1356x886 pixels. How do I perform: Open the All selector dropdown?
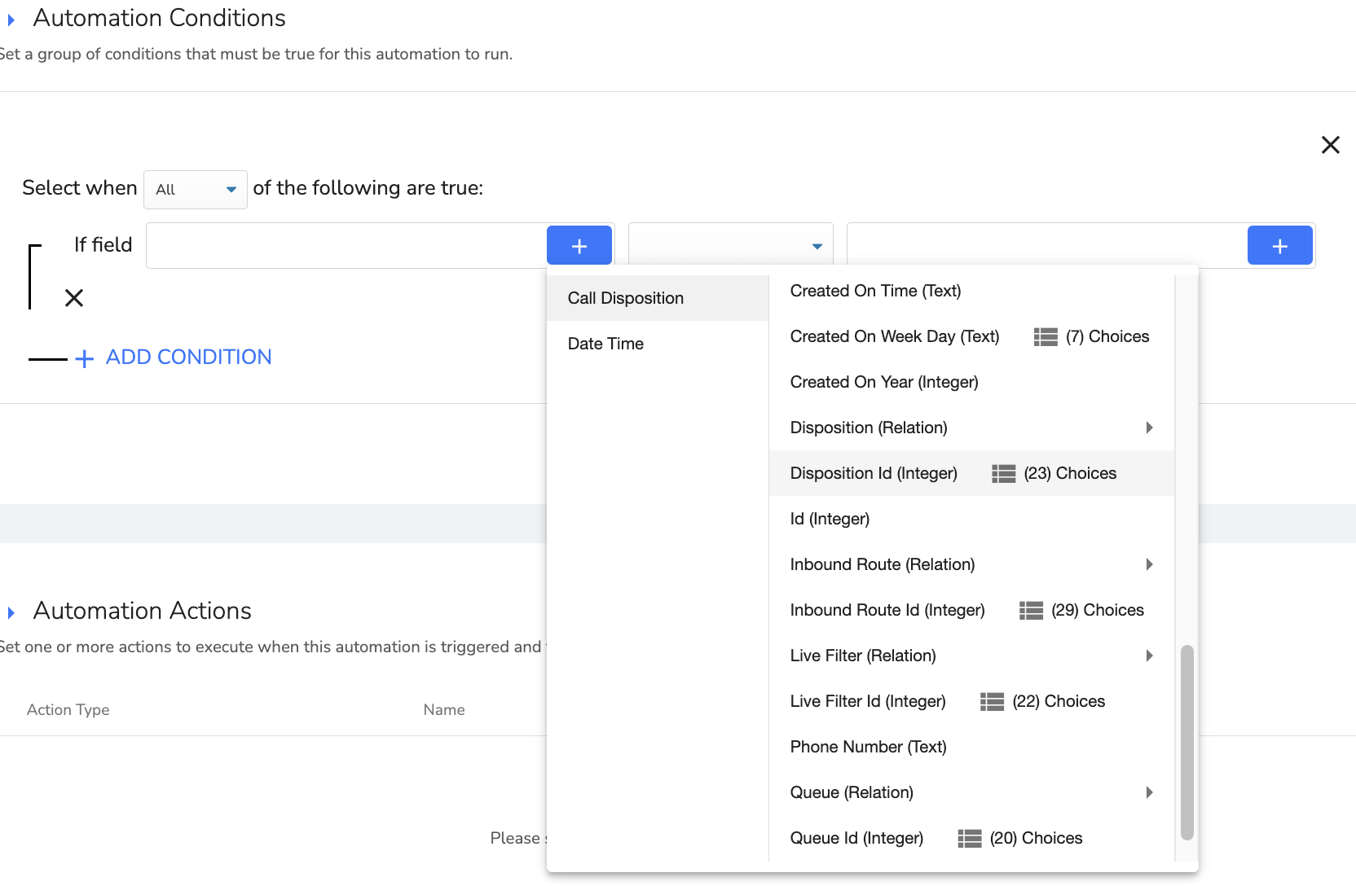tap(196, 190)
